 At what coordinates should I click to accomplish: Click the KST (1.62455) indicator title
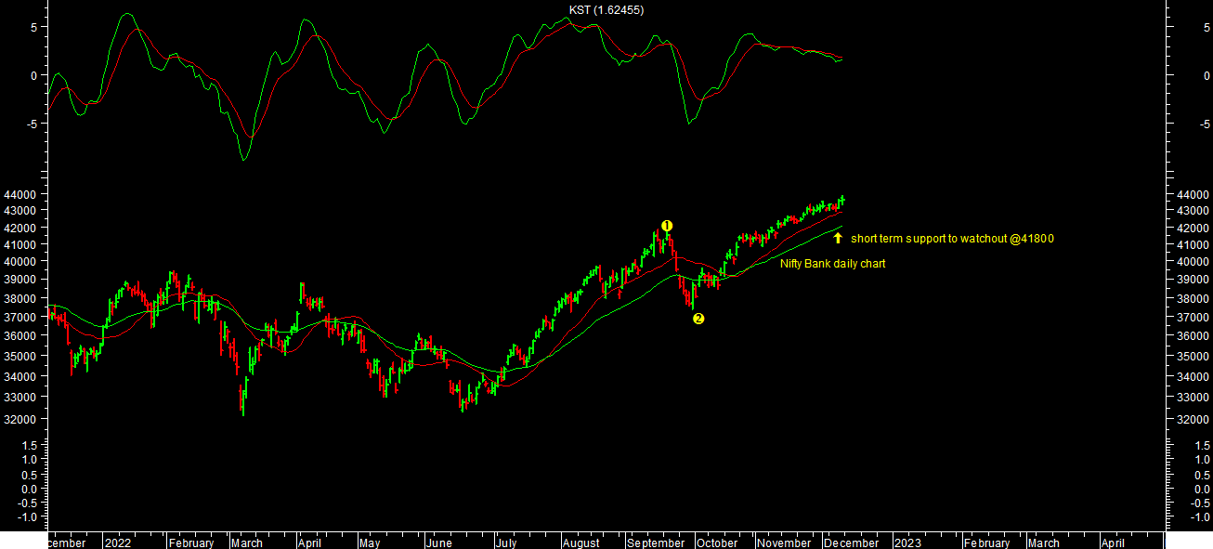point(606,10)
